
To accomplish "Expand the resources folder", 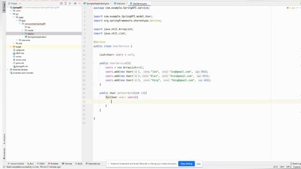I will (x=17, y=40).
